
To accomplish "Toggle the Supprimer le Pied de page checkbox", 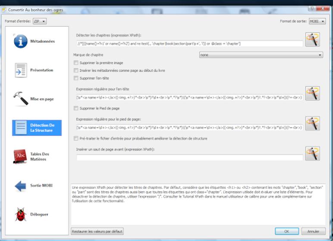I will coord(76,108).
